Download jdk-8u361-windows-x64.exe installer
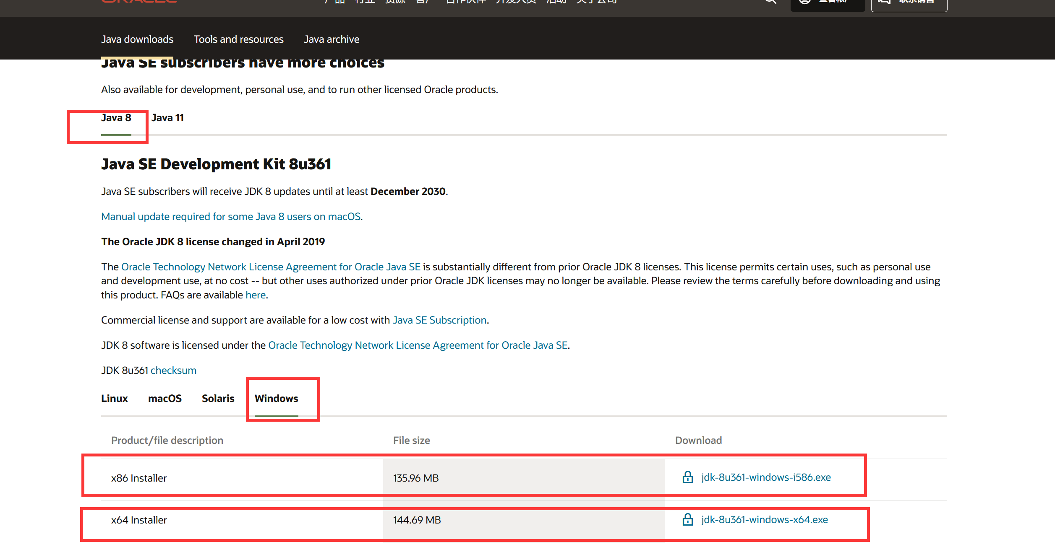The width and height of the screenshot is (1055, 547). (764, 520)
